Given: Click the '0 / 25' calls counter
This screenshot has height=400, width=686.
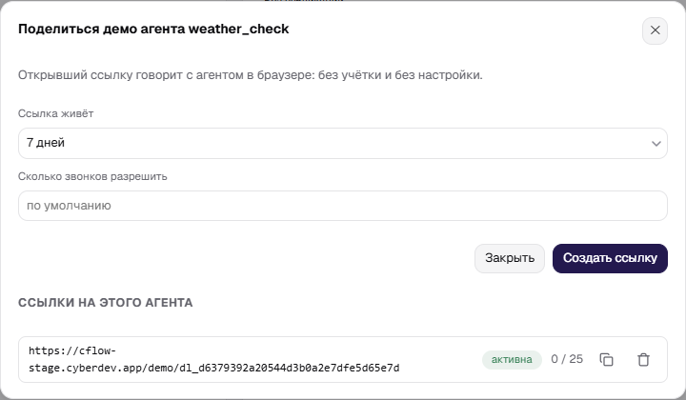Looking at the screenshot, I should (x=567, y=359).
